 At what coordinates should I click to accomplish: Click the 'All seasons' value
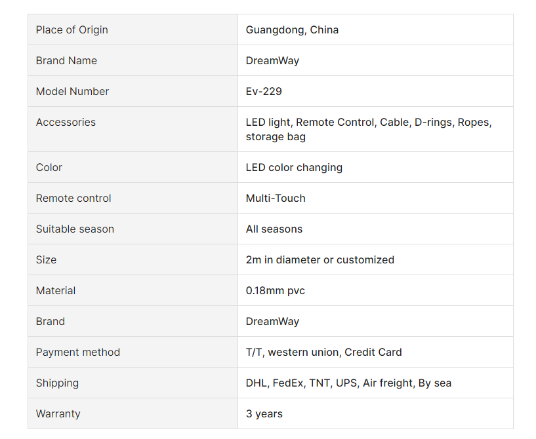tap(274, 229)
